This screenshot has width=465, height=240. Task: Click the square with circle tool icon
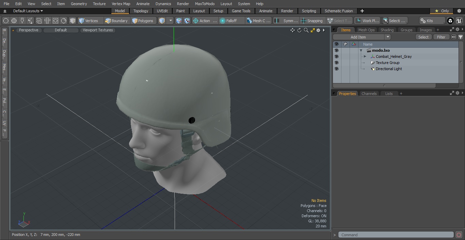click(x=55, y=21)
